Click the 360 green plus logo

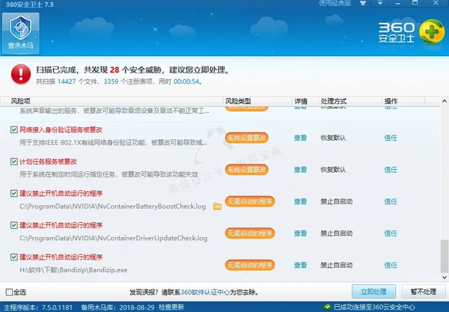[x=430, y=31]
